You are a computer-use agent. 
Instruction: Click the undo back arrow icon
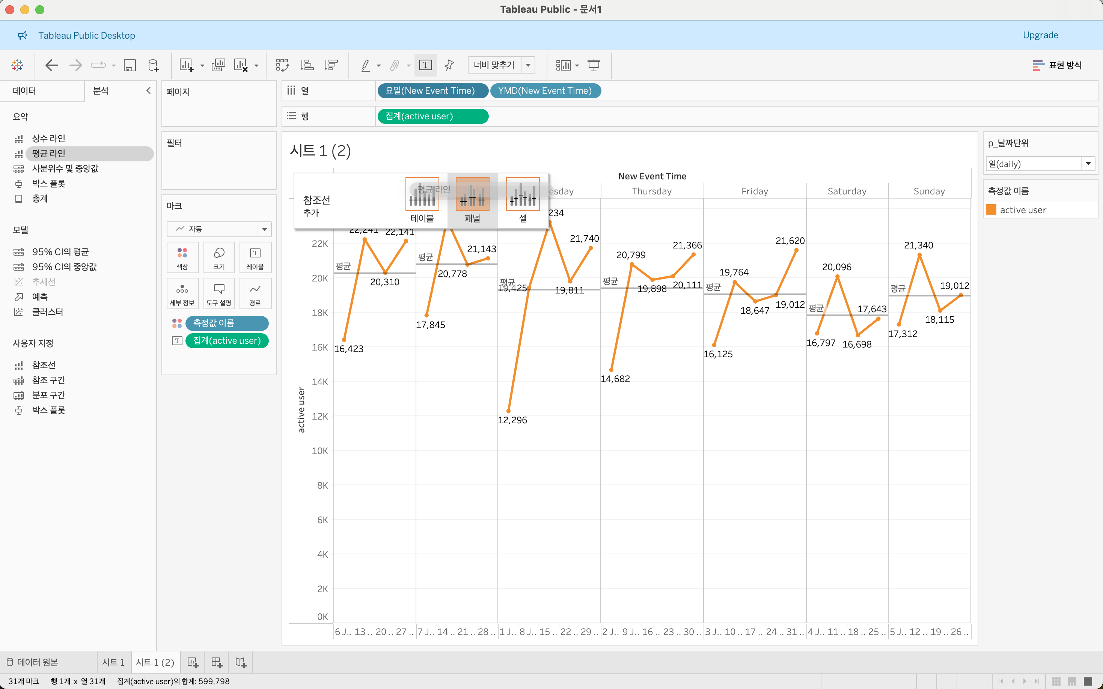[x=51, y=65]
